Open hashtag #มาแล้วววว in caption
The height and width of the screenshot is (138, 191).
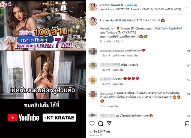point(108,28)
